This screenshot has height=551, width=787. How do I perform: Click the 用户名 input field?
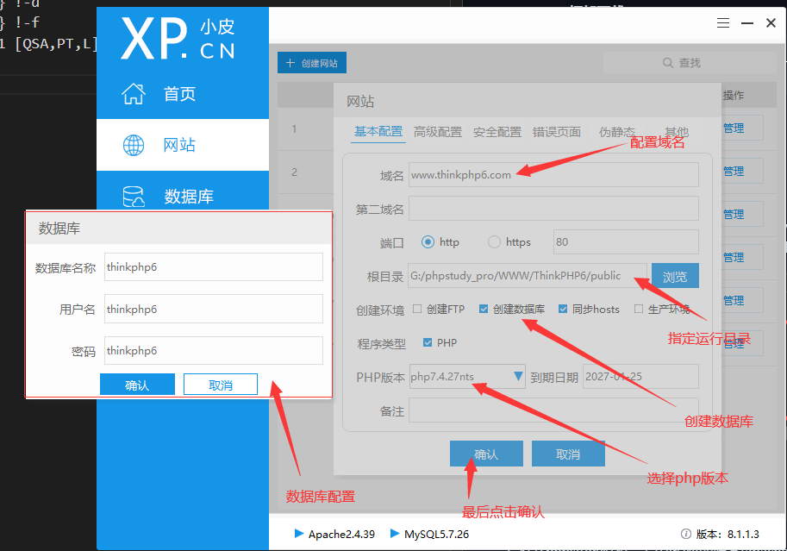(213, 309)
